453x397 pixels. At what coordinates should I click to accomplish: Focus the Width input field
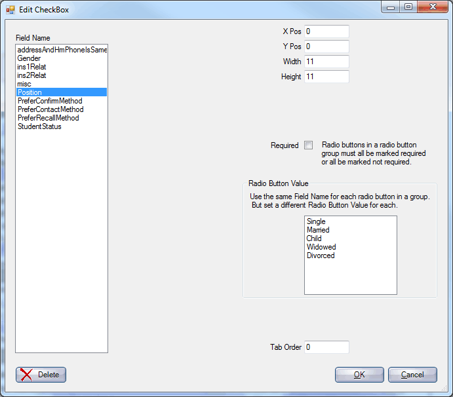pos(326,61)
